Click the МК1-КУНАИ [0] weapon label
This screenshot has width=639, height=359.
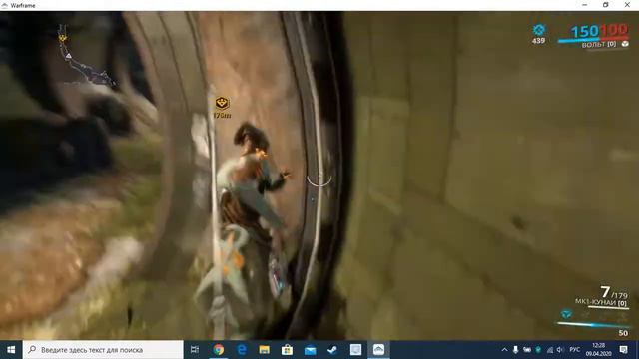pos(601,302)
